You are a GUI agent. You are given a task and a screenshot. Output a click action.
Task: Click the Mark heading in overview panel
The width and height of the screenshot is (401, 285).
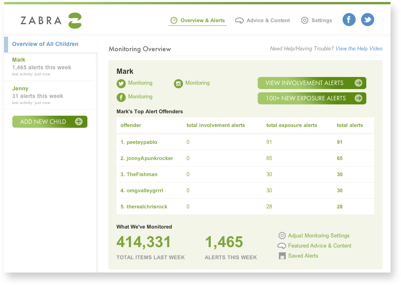coord(125,71)
